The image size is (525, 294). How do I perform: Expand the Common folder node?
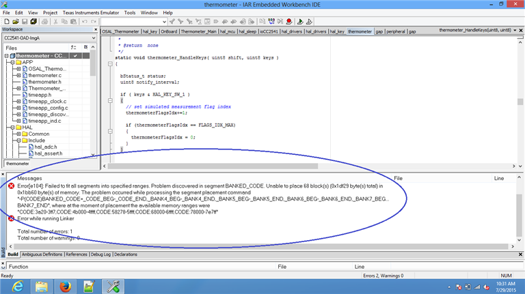18,134
